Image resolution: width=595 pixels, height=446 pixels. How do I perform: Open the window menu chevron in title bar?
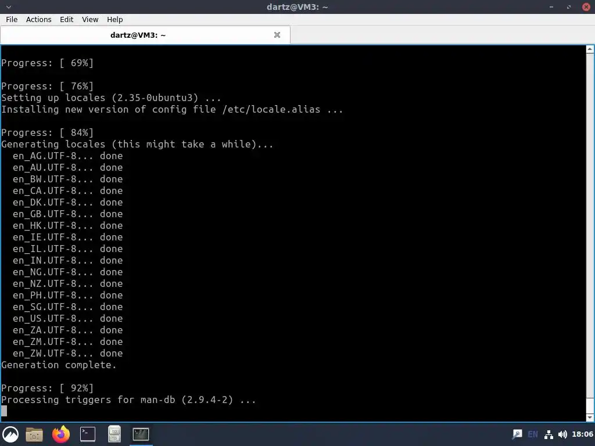(x=9, y=7)
